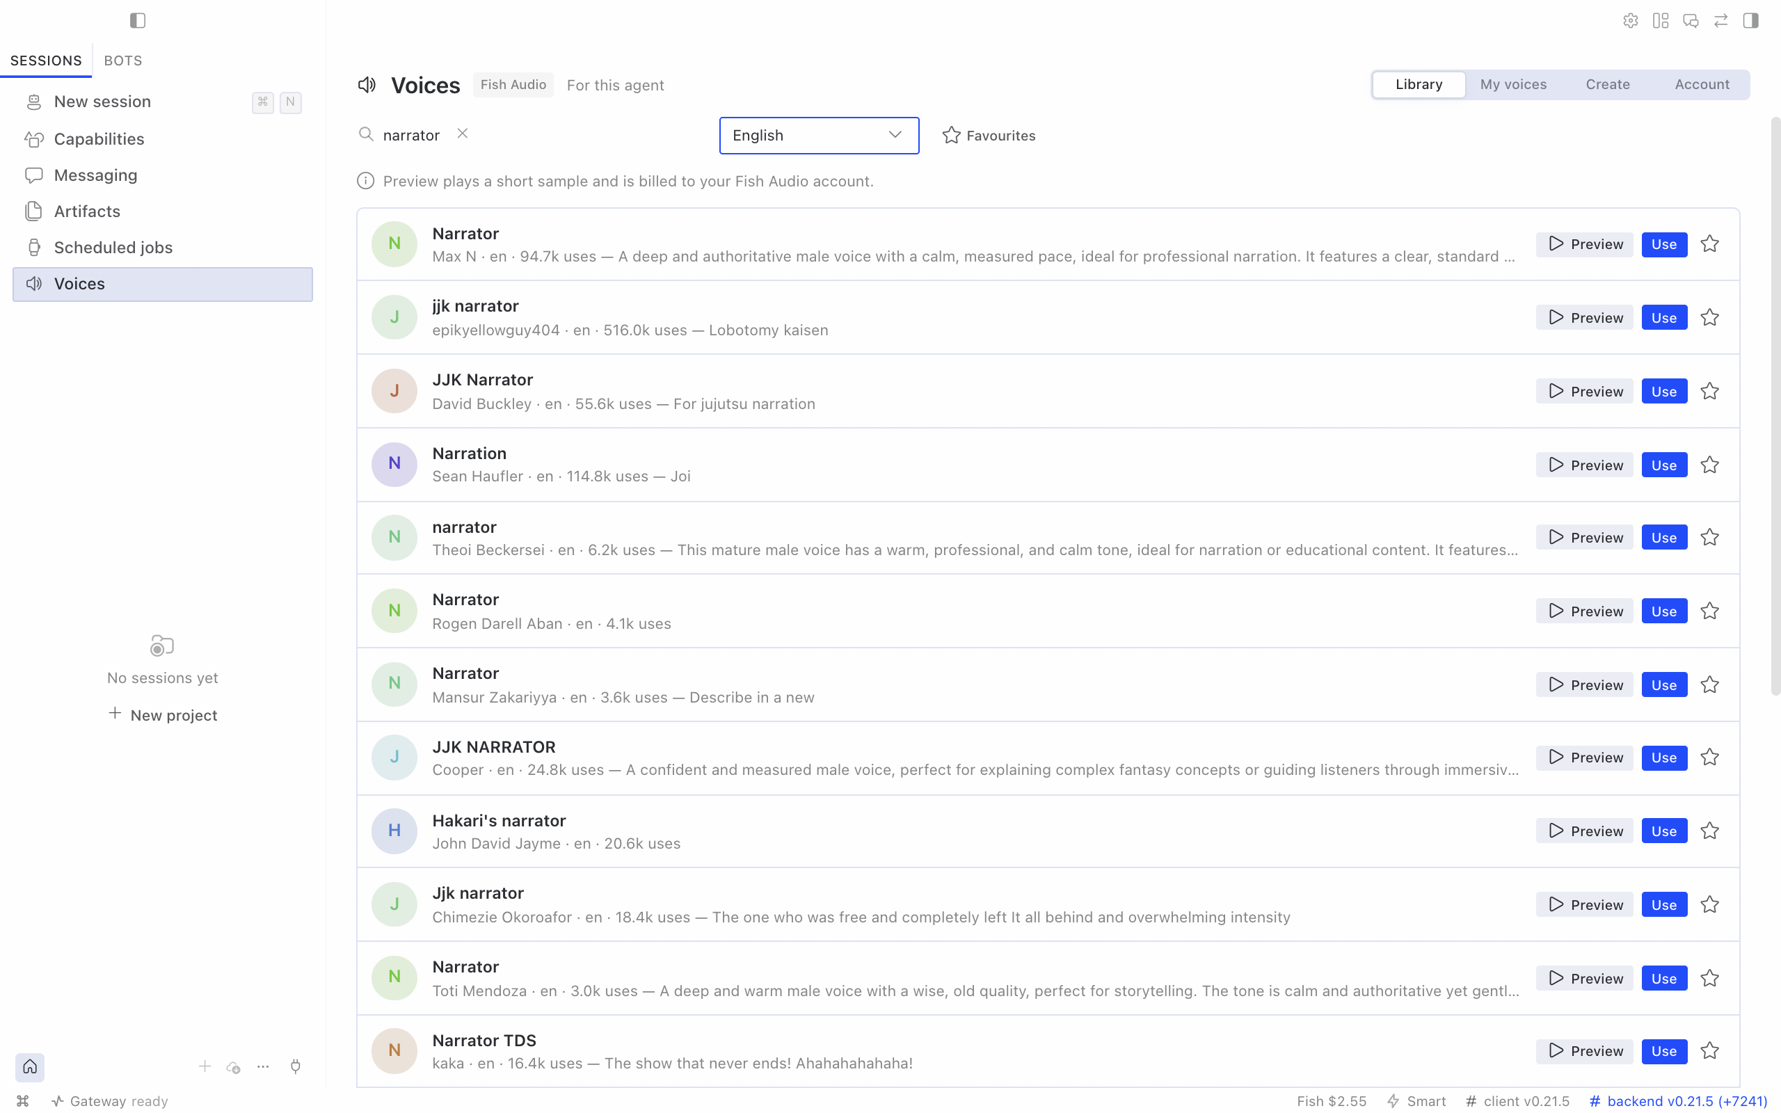Open Artifacts in the sidebar
This screenshot has height=1113, width=1781.
pos(163,211)
